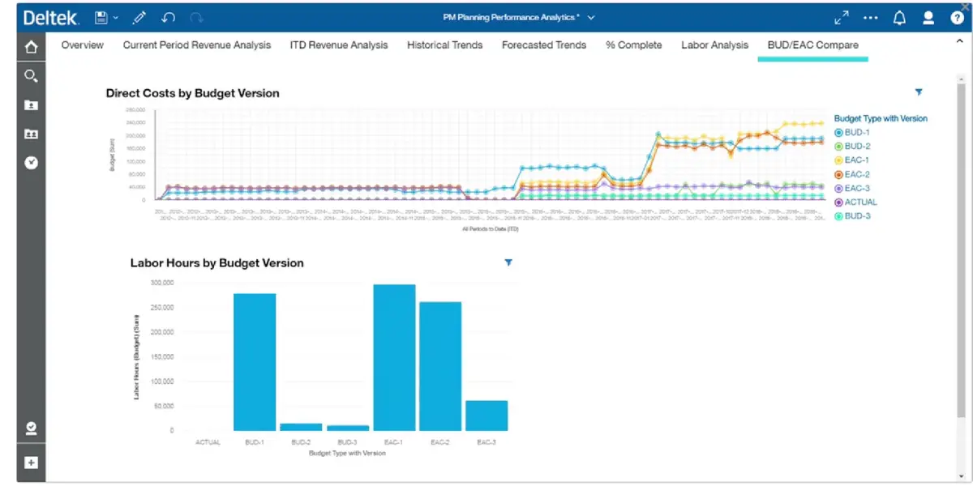Click the Labor Hours chart filter icon
Viewport: 973px width, 486px height.
[x=508, y=262]
